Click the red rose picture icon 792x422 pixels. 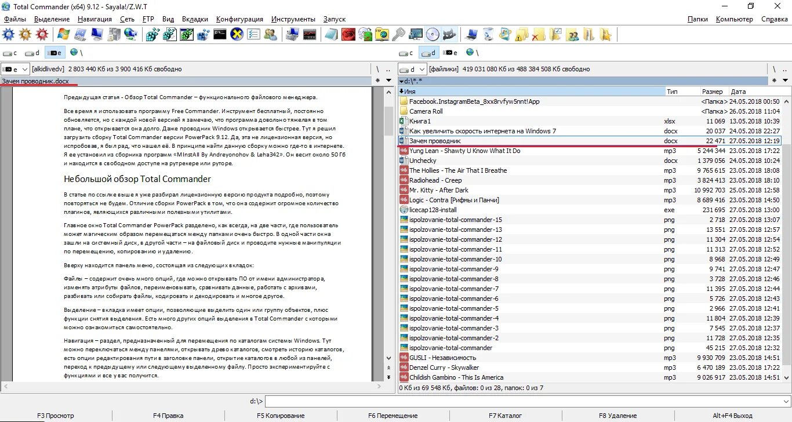[x=348, y=34]
